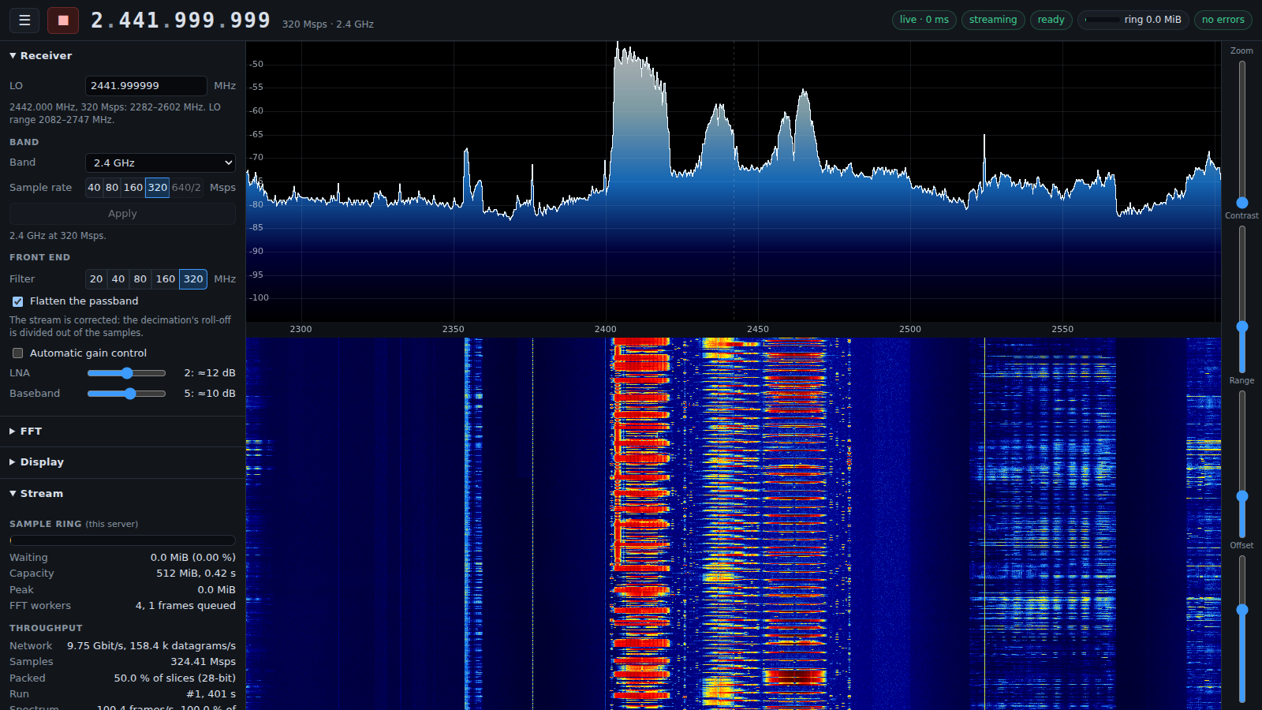Click the streaming status badge
This screenshot has width=1262, height=710.
click(993, 20)
